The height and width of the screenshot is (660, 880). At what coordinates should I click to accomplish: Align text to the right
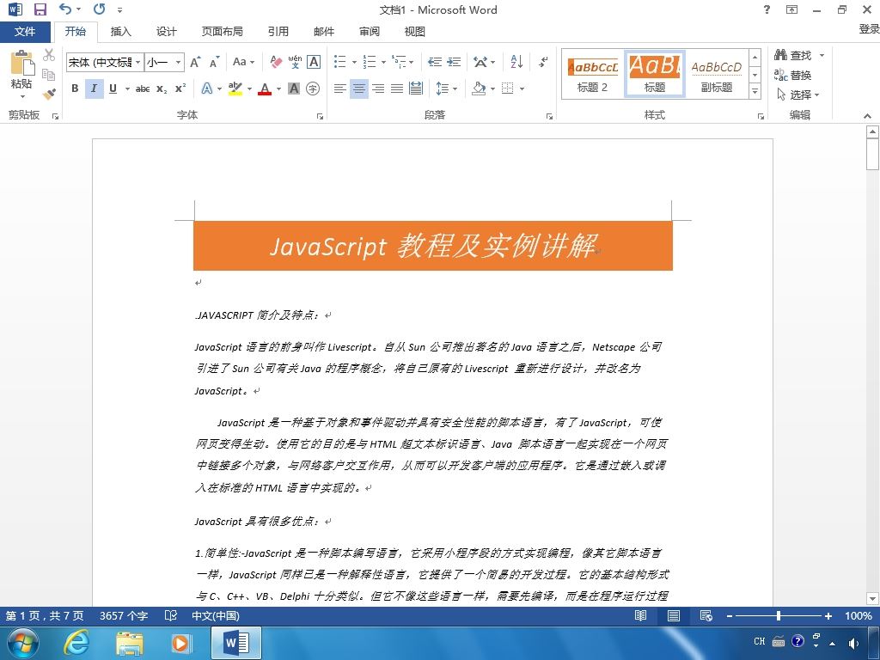[x=378, y=89]
